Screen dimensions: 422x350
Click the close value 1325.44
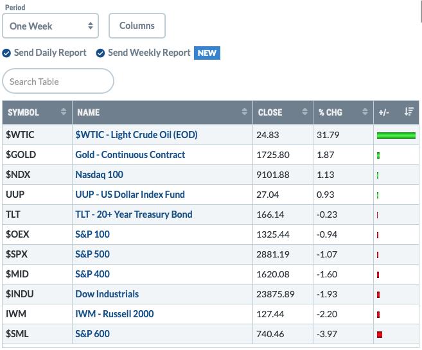(x=273, y=234)
